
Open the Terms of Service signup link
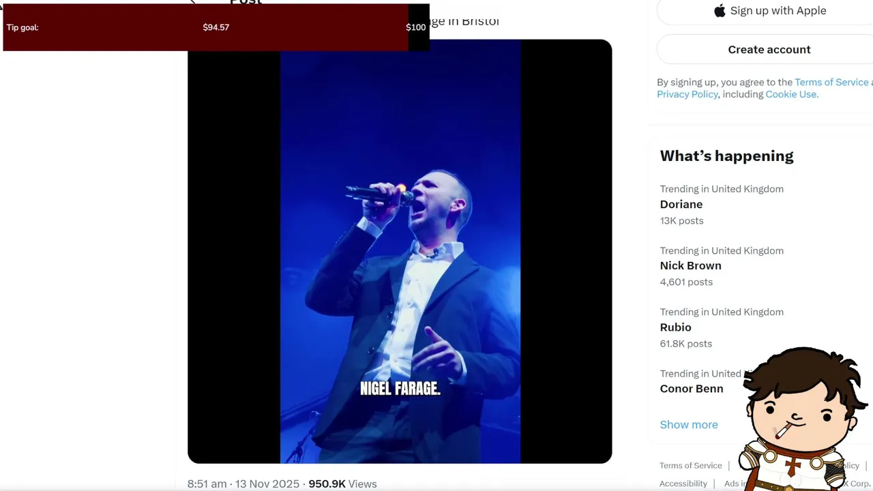click(x=831, y=82)
